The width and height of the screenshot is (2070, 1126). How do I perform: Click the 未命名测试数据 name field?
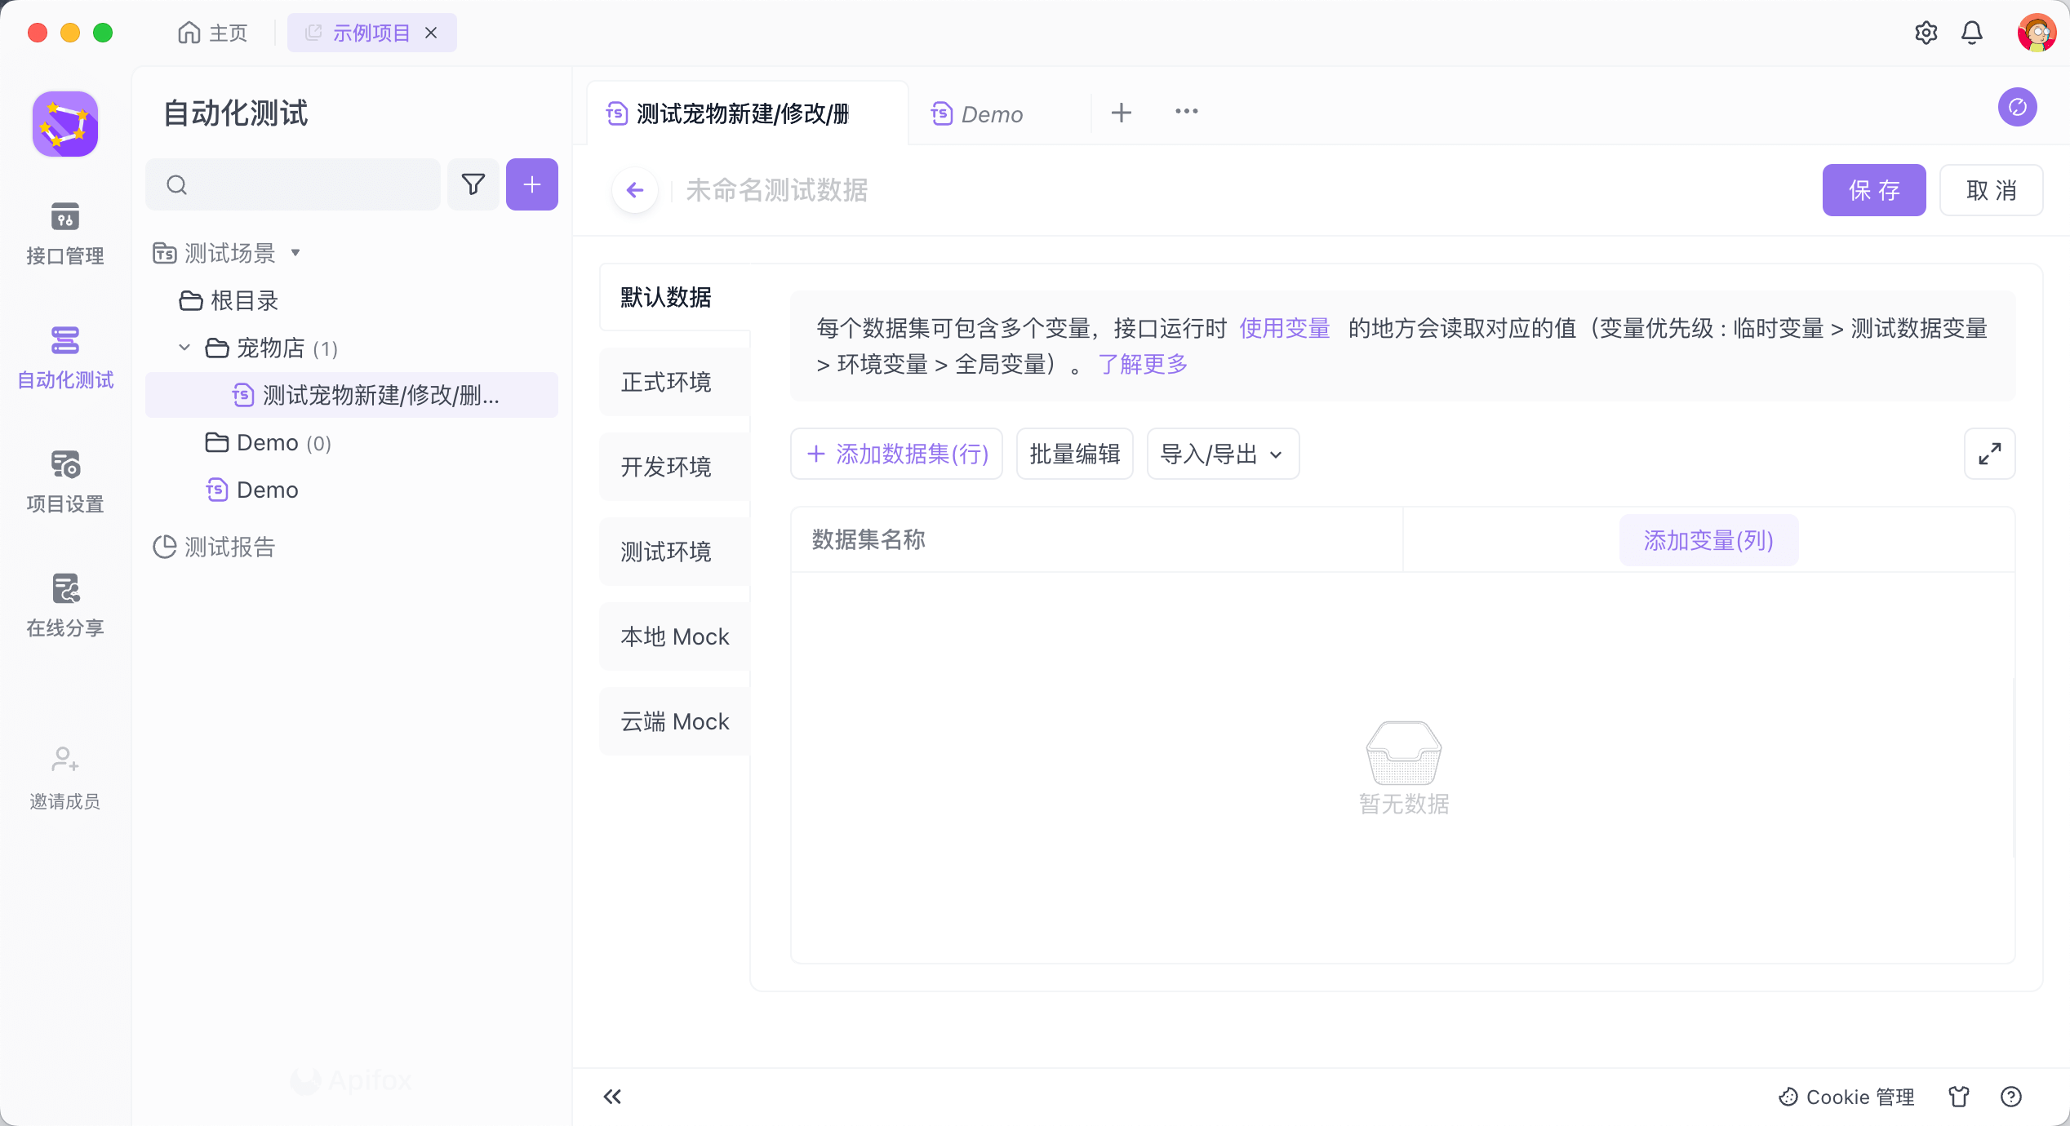(x=776, y=190)
